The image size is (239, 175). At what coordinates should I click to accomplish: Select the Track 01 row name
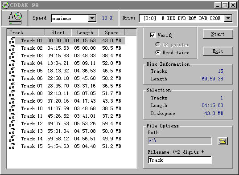click(x=32, y=40)
